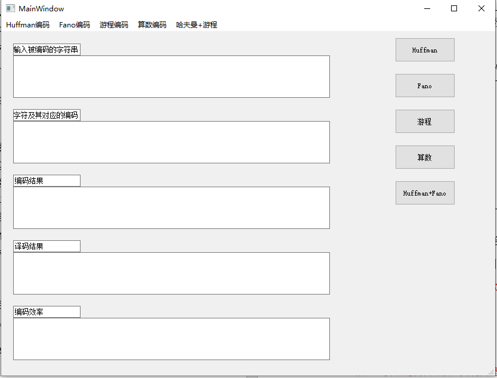Image resolution: width=497 pixels, height=378 pixels.
Task: Open the Huffman编码 menu
Action: coord(28,24)
